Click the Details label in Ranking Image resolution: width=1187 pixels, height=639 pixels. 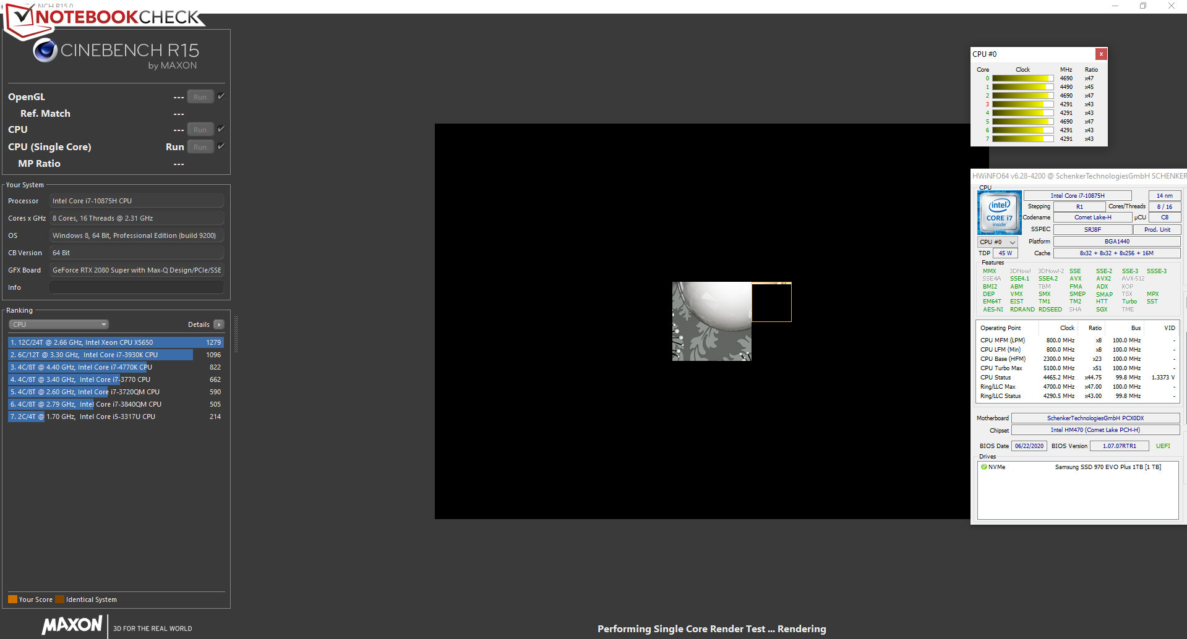[x=199, y=324]
